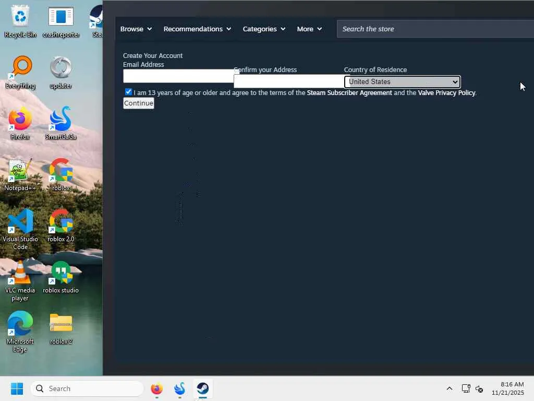Select the roblox desktop shortcut
Viewport: 534px width, 401px height.
[x=60, y=174]
